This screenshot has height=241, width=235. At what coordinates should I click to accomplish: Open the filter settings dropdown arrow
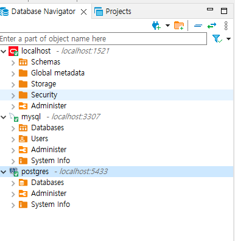pyautogui.click(x=228, y=39)
